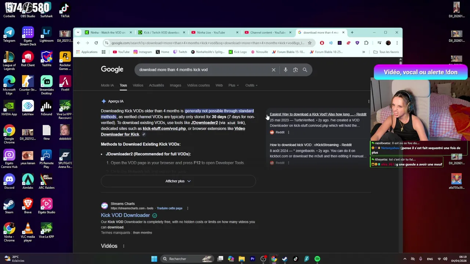Viewport: 470px width, 264px height.
Task: Switch to the Images search tab
Action: 176,85
